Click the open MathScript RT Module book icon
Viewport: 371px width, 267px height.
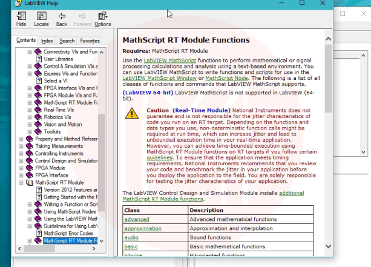[x=30, y=183]
